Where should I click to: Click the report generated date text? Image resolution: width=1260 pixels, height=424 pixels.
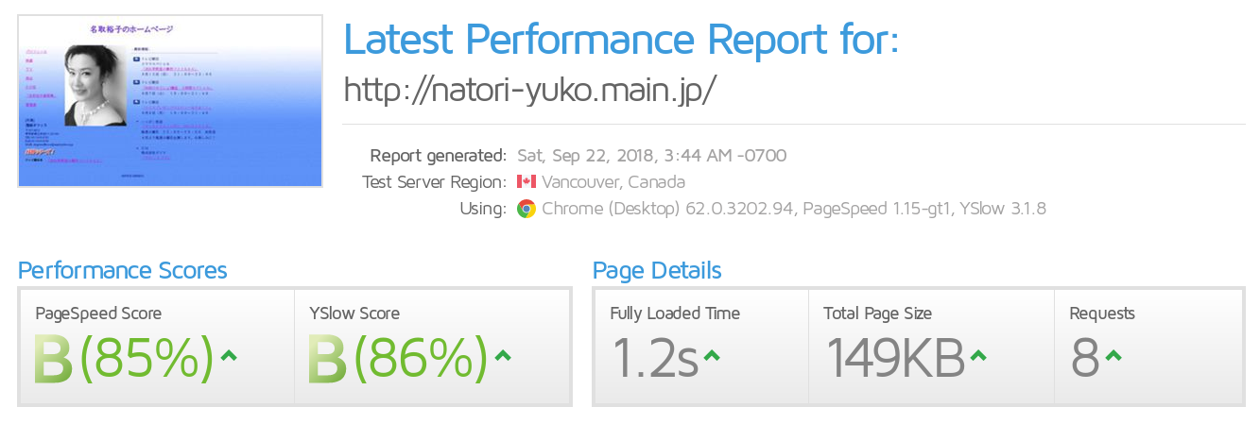coord(651,156)
